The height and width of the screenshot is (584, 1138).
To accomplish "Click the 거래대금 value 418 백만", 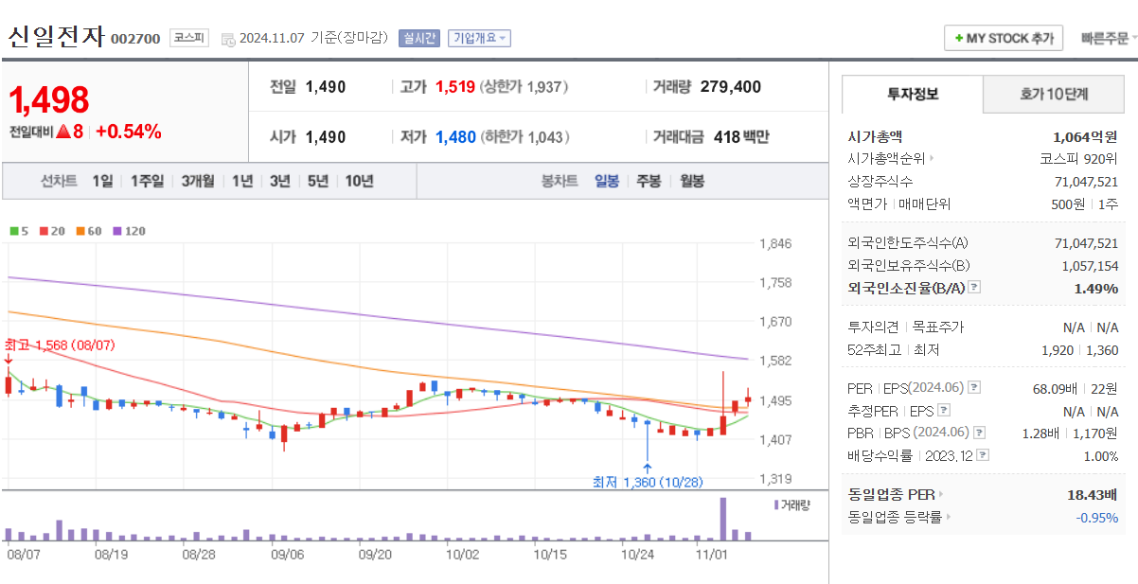I will pyautogui.click(x=741, y=137).
